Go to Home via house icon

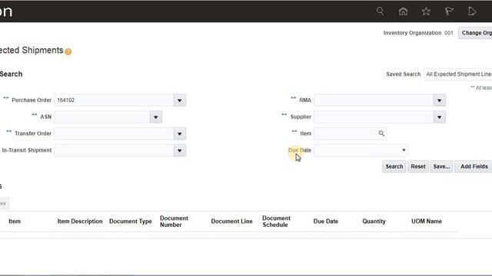403,11
